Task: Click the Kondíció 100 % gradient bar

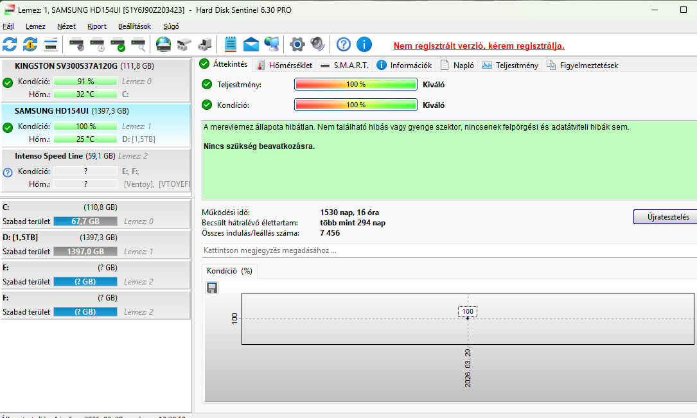Action: coord(356,105)
